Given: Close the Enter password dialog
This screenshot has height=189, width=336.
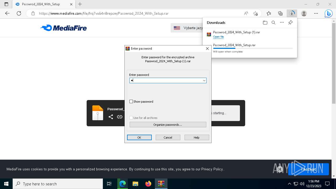Looking at the screenshot, I should click(x=207, y=49).
